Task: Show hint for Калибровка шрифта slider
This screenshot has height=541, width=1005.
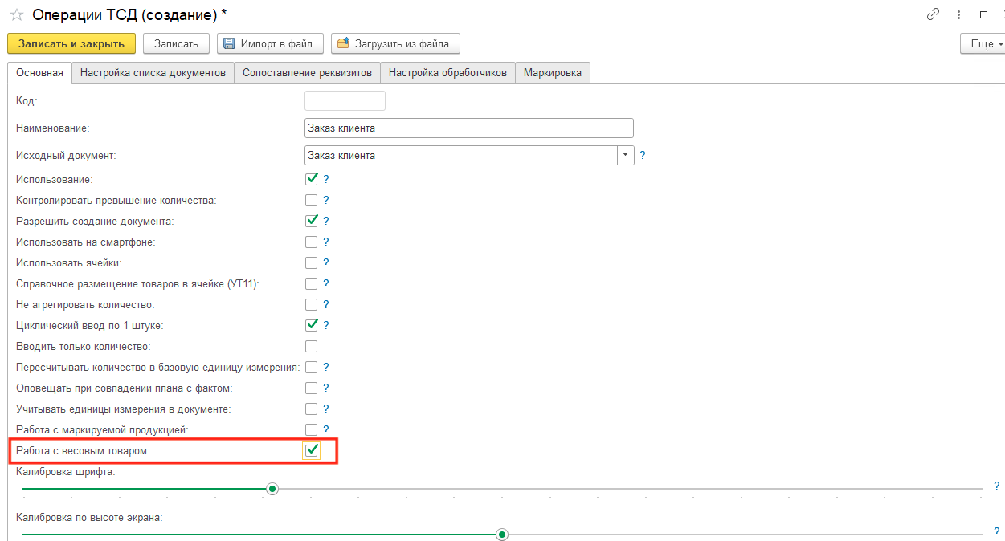Action: click(x=997, y=486)
